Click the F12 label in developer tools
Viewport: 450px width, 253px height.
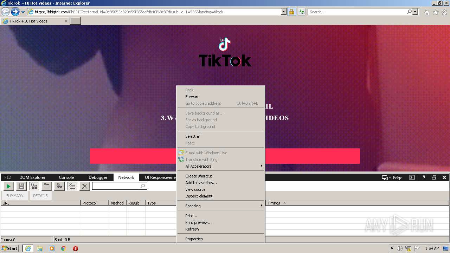click(8, 177)
